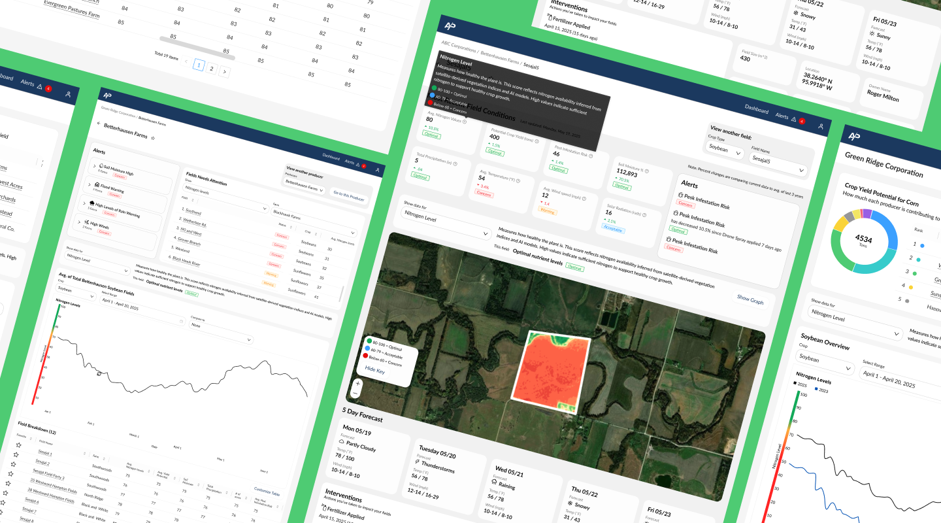The width and height of the screenshot is (941, 523).
Task: Expand the Soil Moisture High alert
Action: (95, 166)
